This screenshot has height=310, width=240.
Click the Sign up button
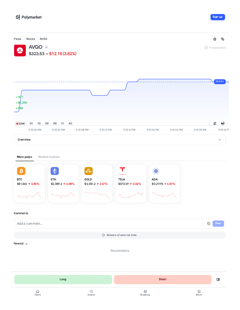tap(217, 17)
